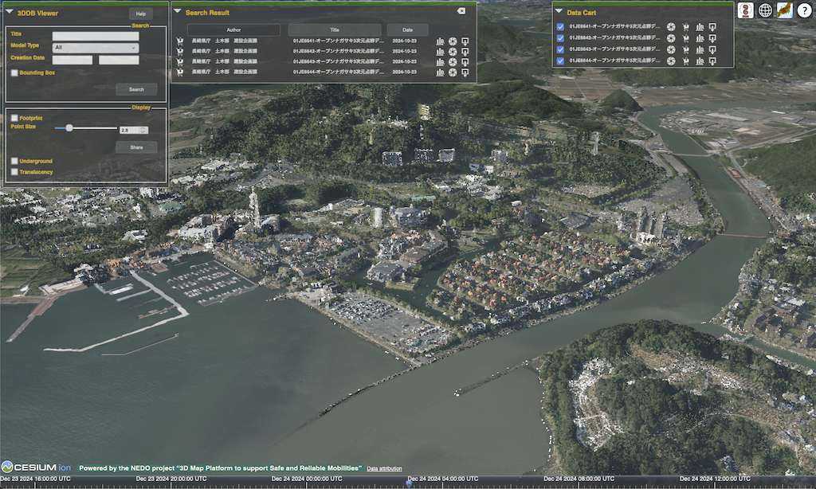Select the 01JE6642 title in Search Result
The height and width of the screenshot is (489, 816).
tap(338, 52)
